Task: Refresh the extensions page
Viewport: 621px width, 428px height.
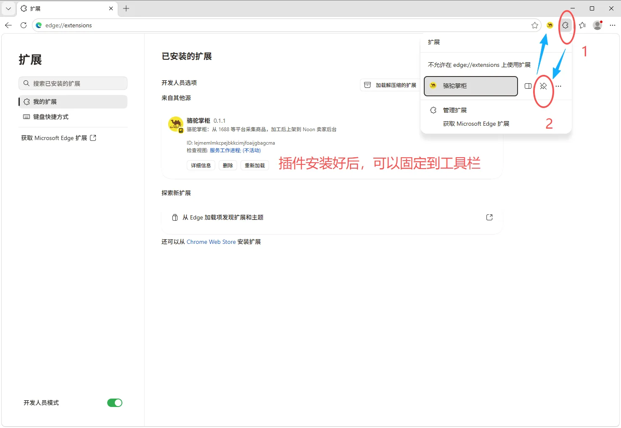Action: 24,25
